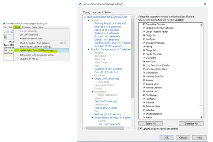
Task: Confirm the dialog with OK
Action: pos(167,137)
